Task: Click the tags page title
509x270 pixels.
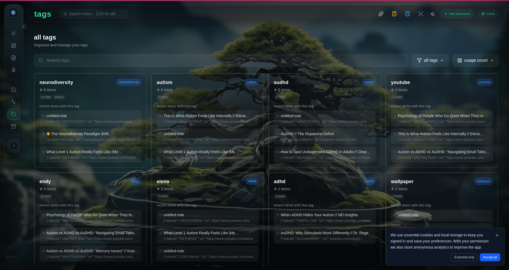Action: pos(43,14)
